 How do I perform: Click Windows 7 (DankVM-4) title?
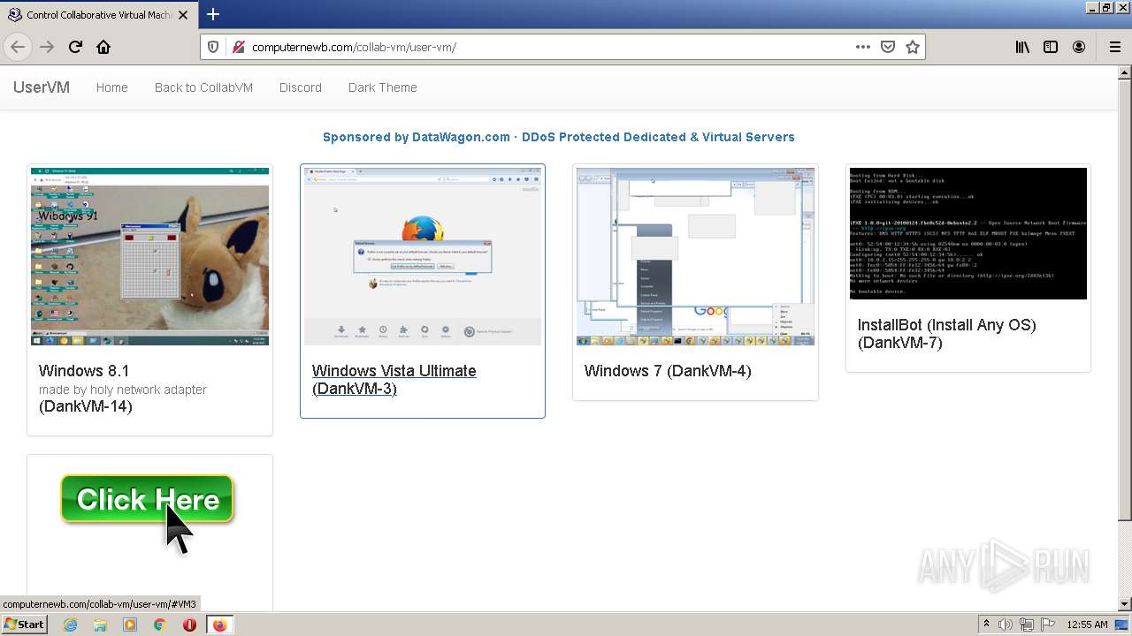click(668, 371)
